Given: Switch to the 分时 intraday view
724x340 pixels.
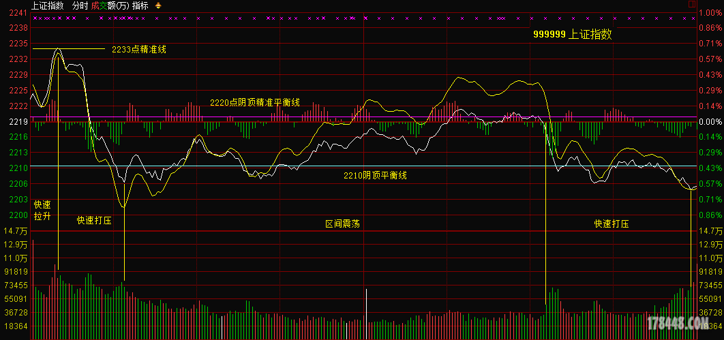Looking at the screenshot, I should tap(80, 5).
